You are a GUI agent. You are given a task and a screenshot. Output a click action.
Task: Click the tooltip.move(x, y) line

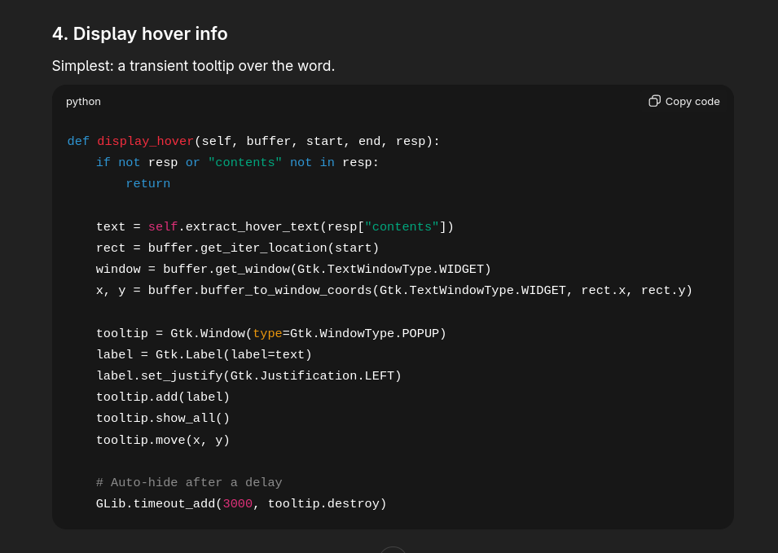tap(163, 441)
